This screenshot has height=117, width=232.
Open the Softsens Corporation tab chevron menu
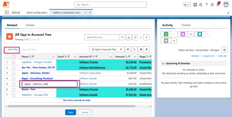click(86, 13)
